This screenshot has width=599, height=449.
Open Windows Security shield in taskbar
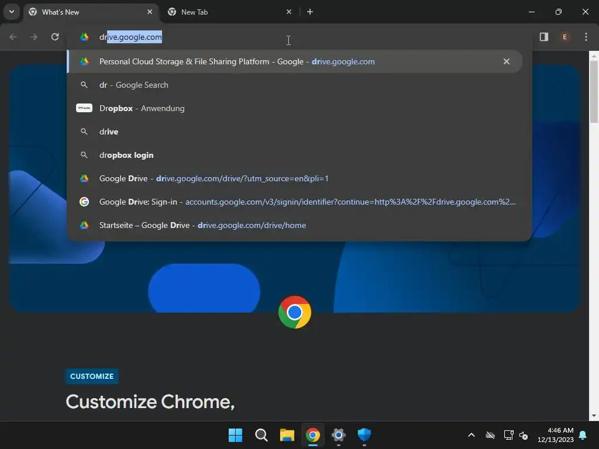point(364,435)
